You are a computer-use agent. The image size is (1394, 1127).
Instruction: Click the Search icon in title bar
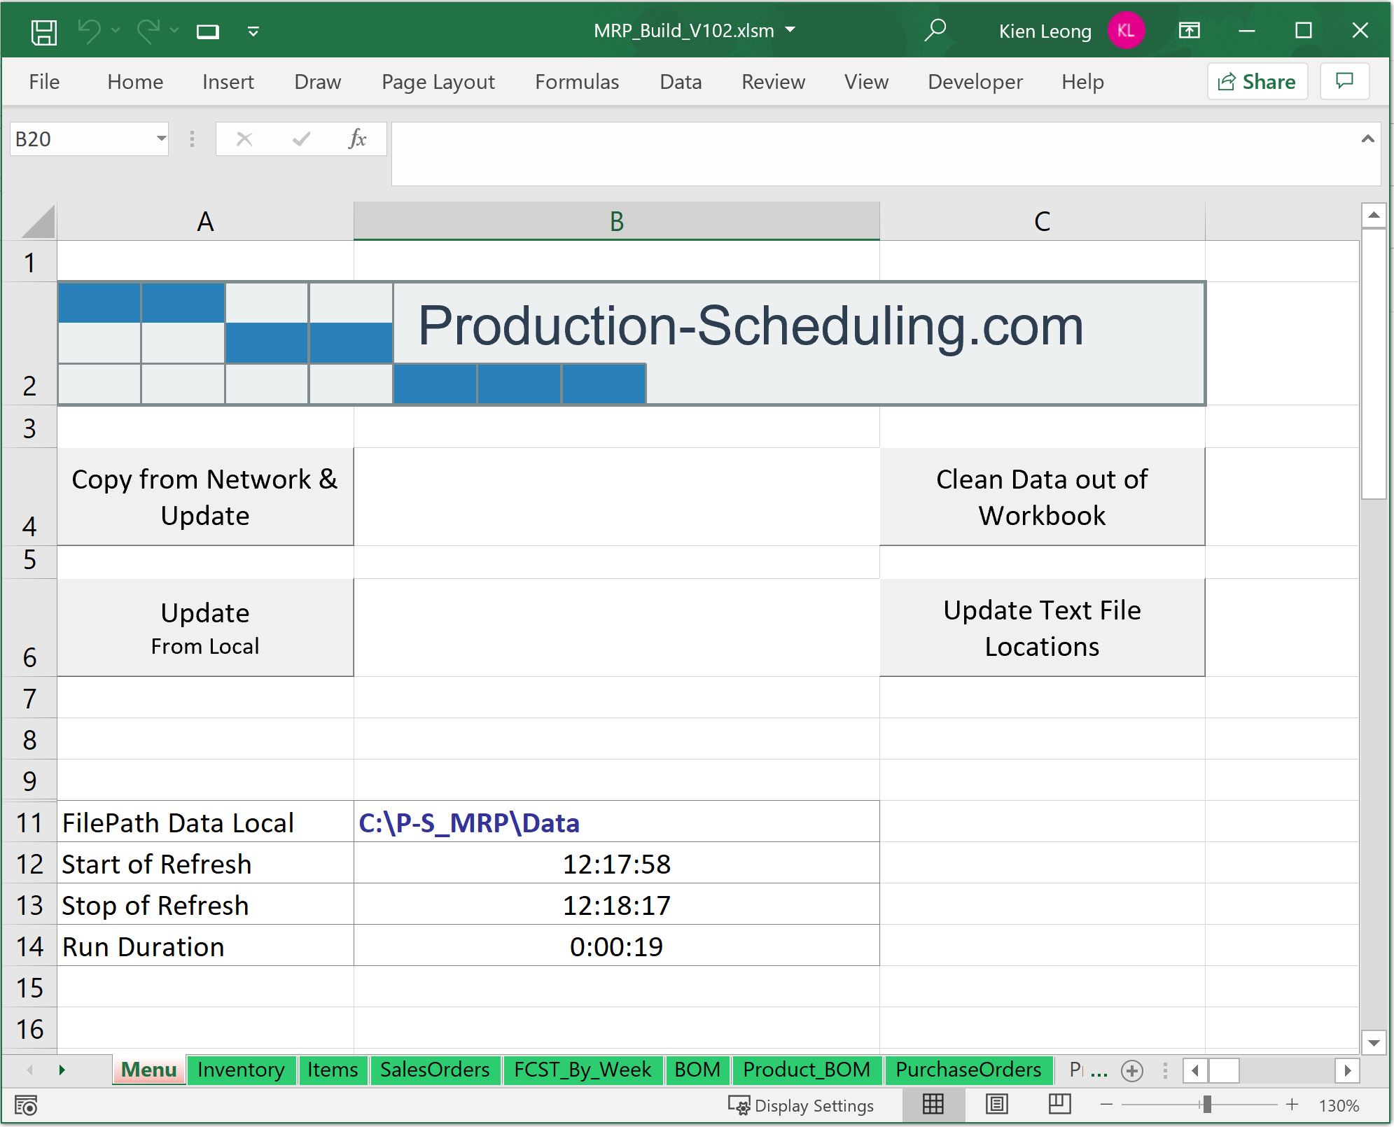tap(936, 31)
